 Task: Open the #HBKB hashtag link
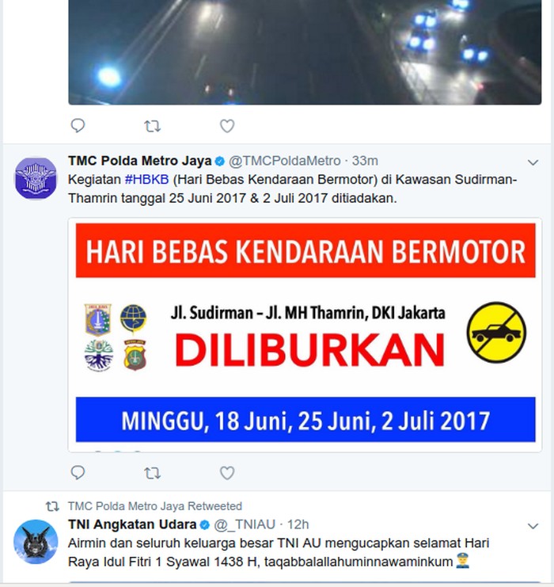coord(146,179)
